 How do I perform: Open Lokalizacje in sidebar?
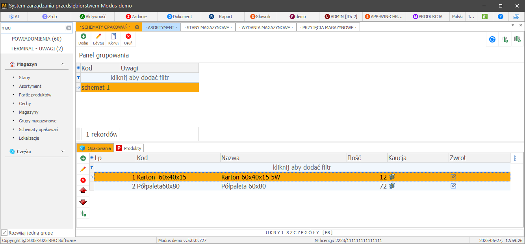coord(29,138)
